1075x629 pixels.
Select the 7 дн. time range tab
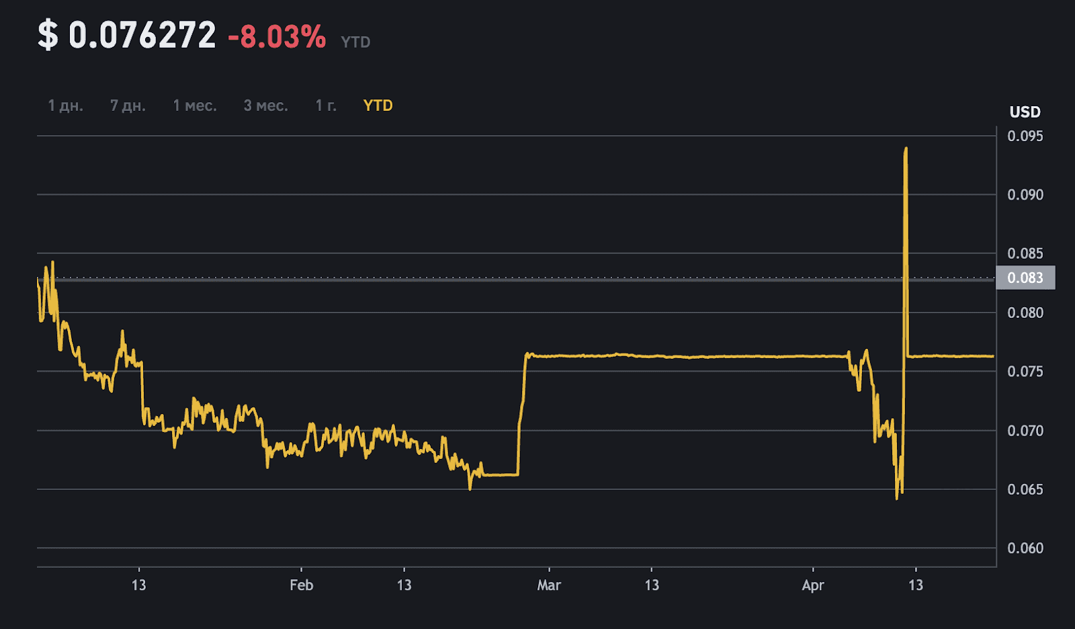(x=128, y=106)
